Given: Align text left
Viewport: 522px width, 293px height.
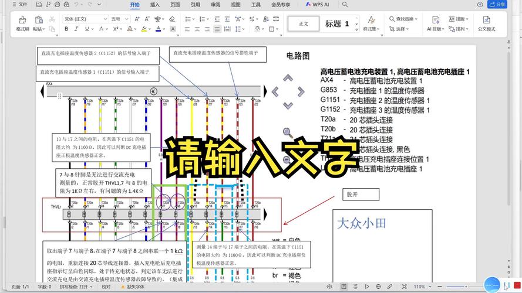Looking at the screenshot, I should [187, 29].
